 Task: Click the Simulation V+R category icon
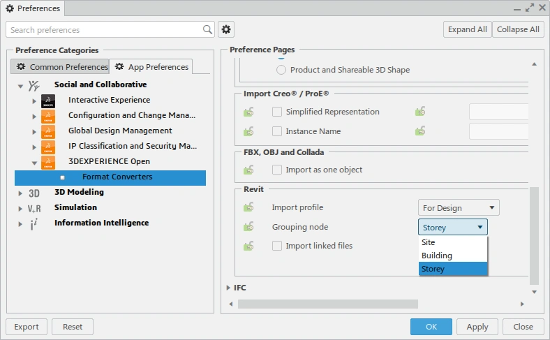[x=34, y=209]
